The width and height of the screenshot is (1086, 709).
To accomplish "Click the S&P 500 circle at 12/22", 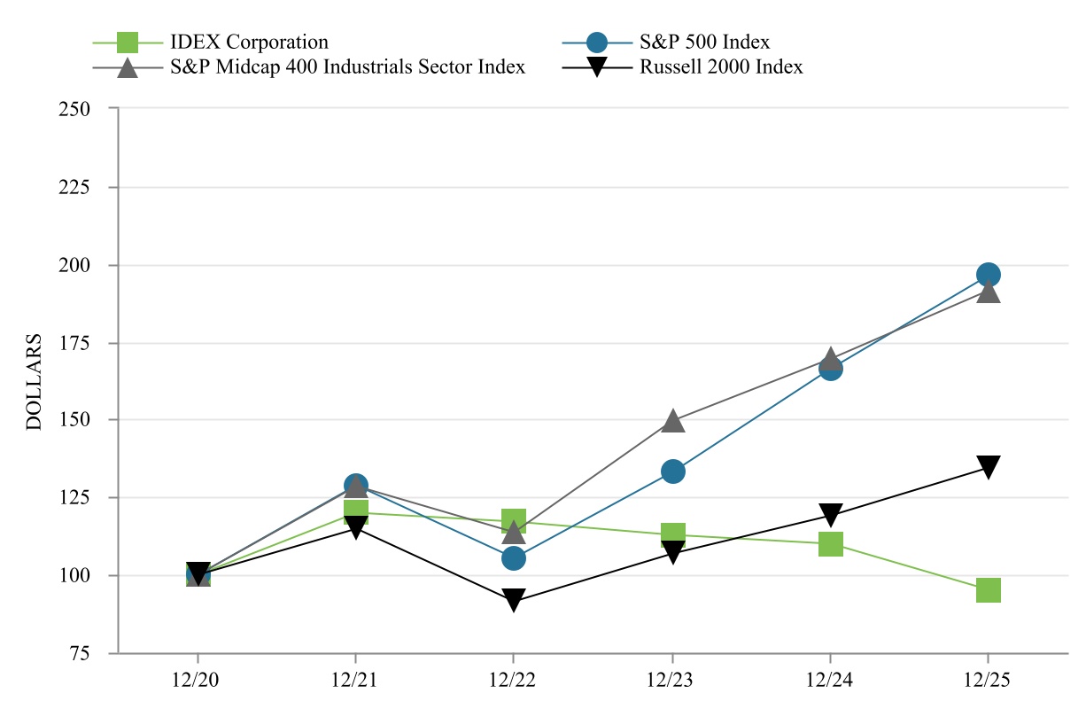I will tap(514, 558).
